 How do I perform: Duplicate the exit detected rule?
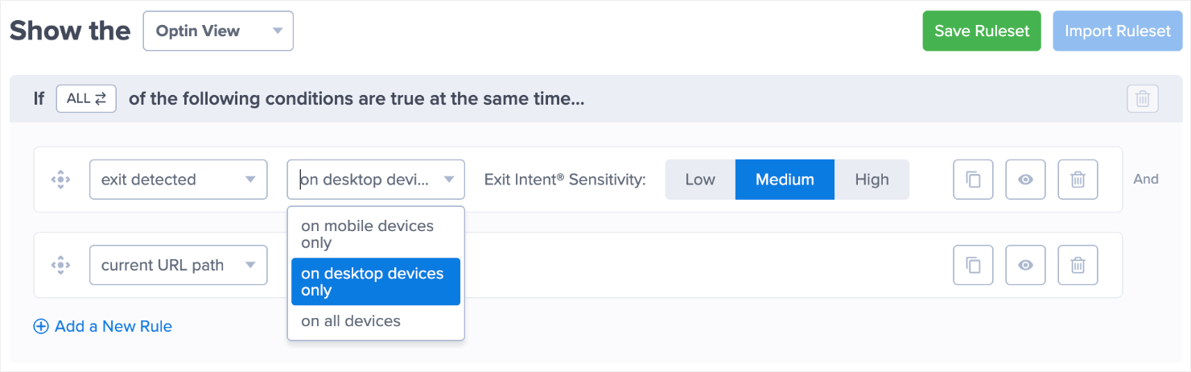pos(973,180)
